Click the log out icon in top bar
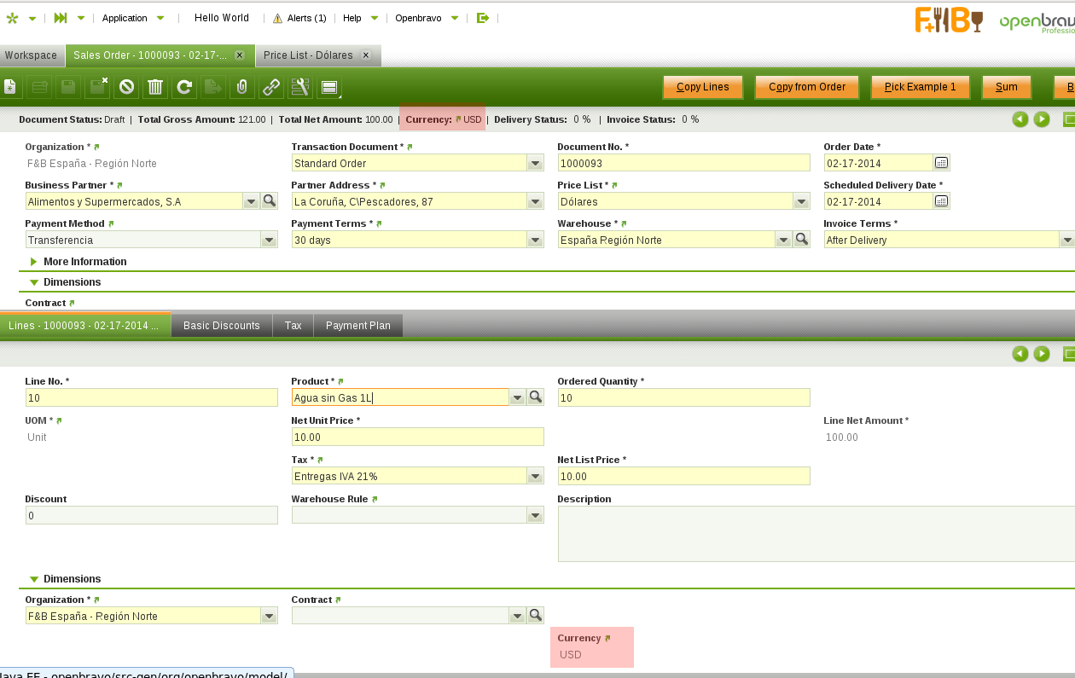Screen dimensions: 1075x678 [x=483, y=18]
